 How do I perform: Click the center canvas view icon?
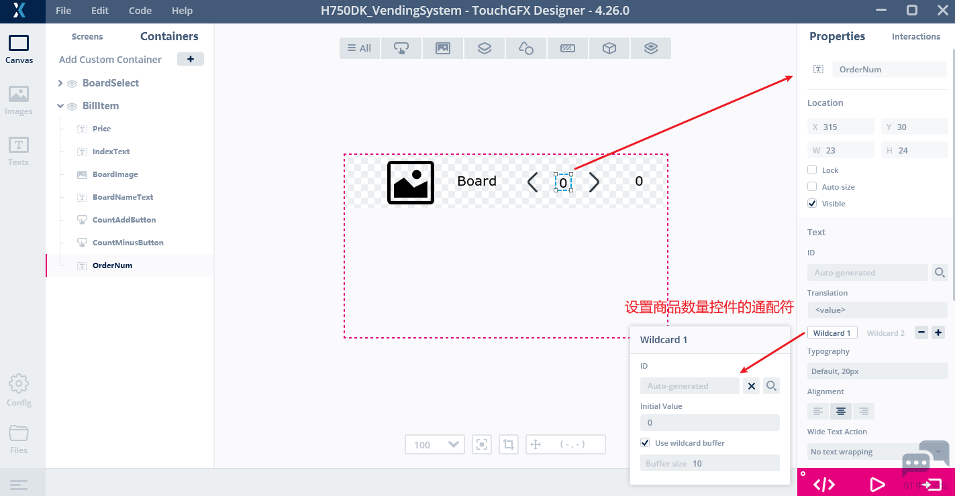tap(482, 444)
